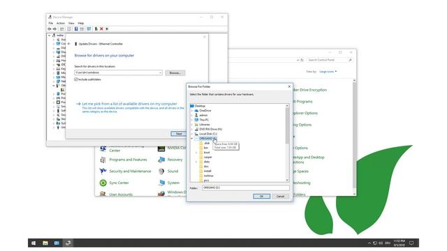Open the View by Large icons dropdown
This screenshot has width=447, height=251.
click(x=328, y=71)
